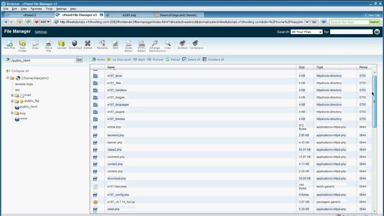Click the File Manager search text field
384x216 pixels.
[x=351, y=32]
